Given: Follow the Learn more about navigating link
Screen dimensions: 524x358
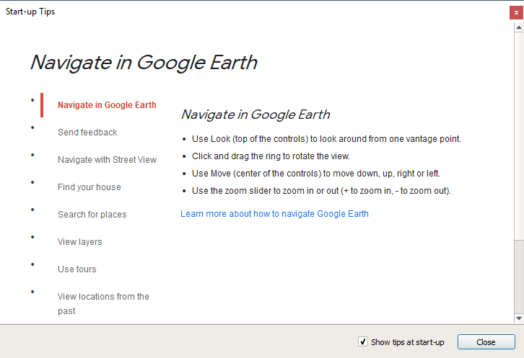Looking at the screenshot, I should point(274,214).
